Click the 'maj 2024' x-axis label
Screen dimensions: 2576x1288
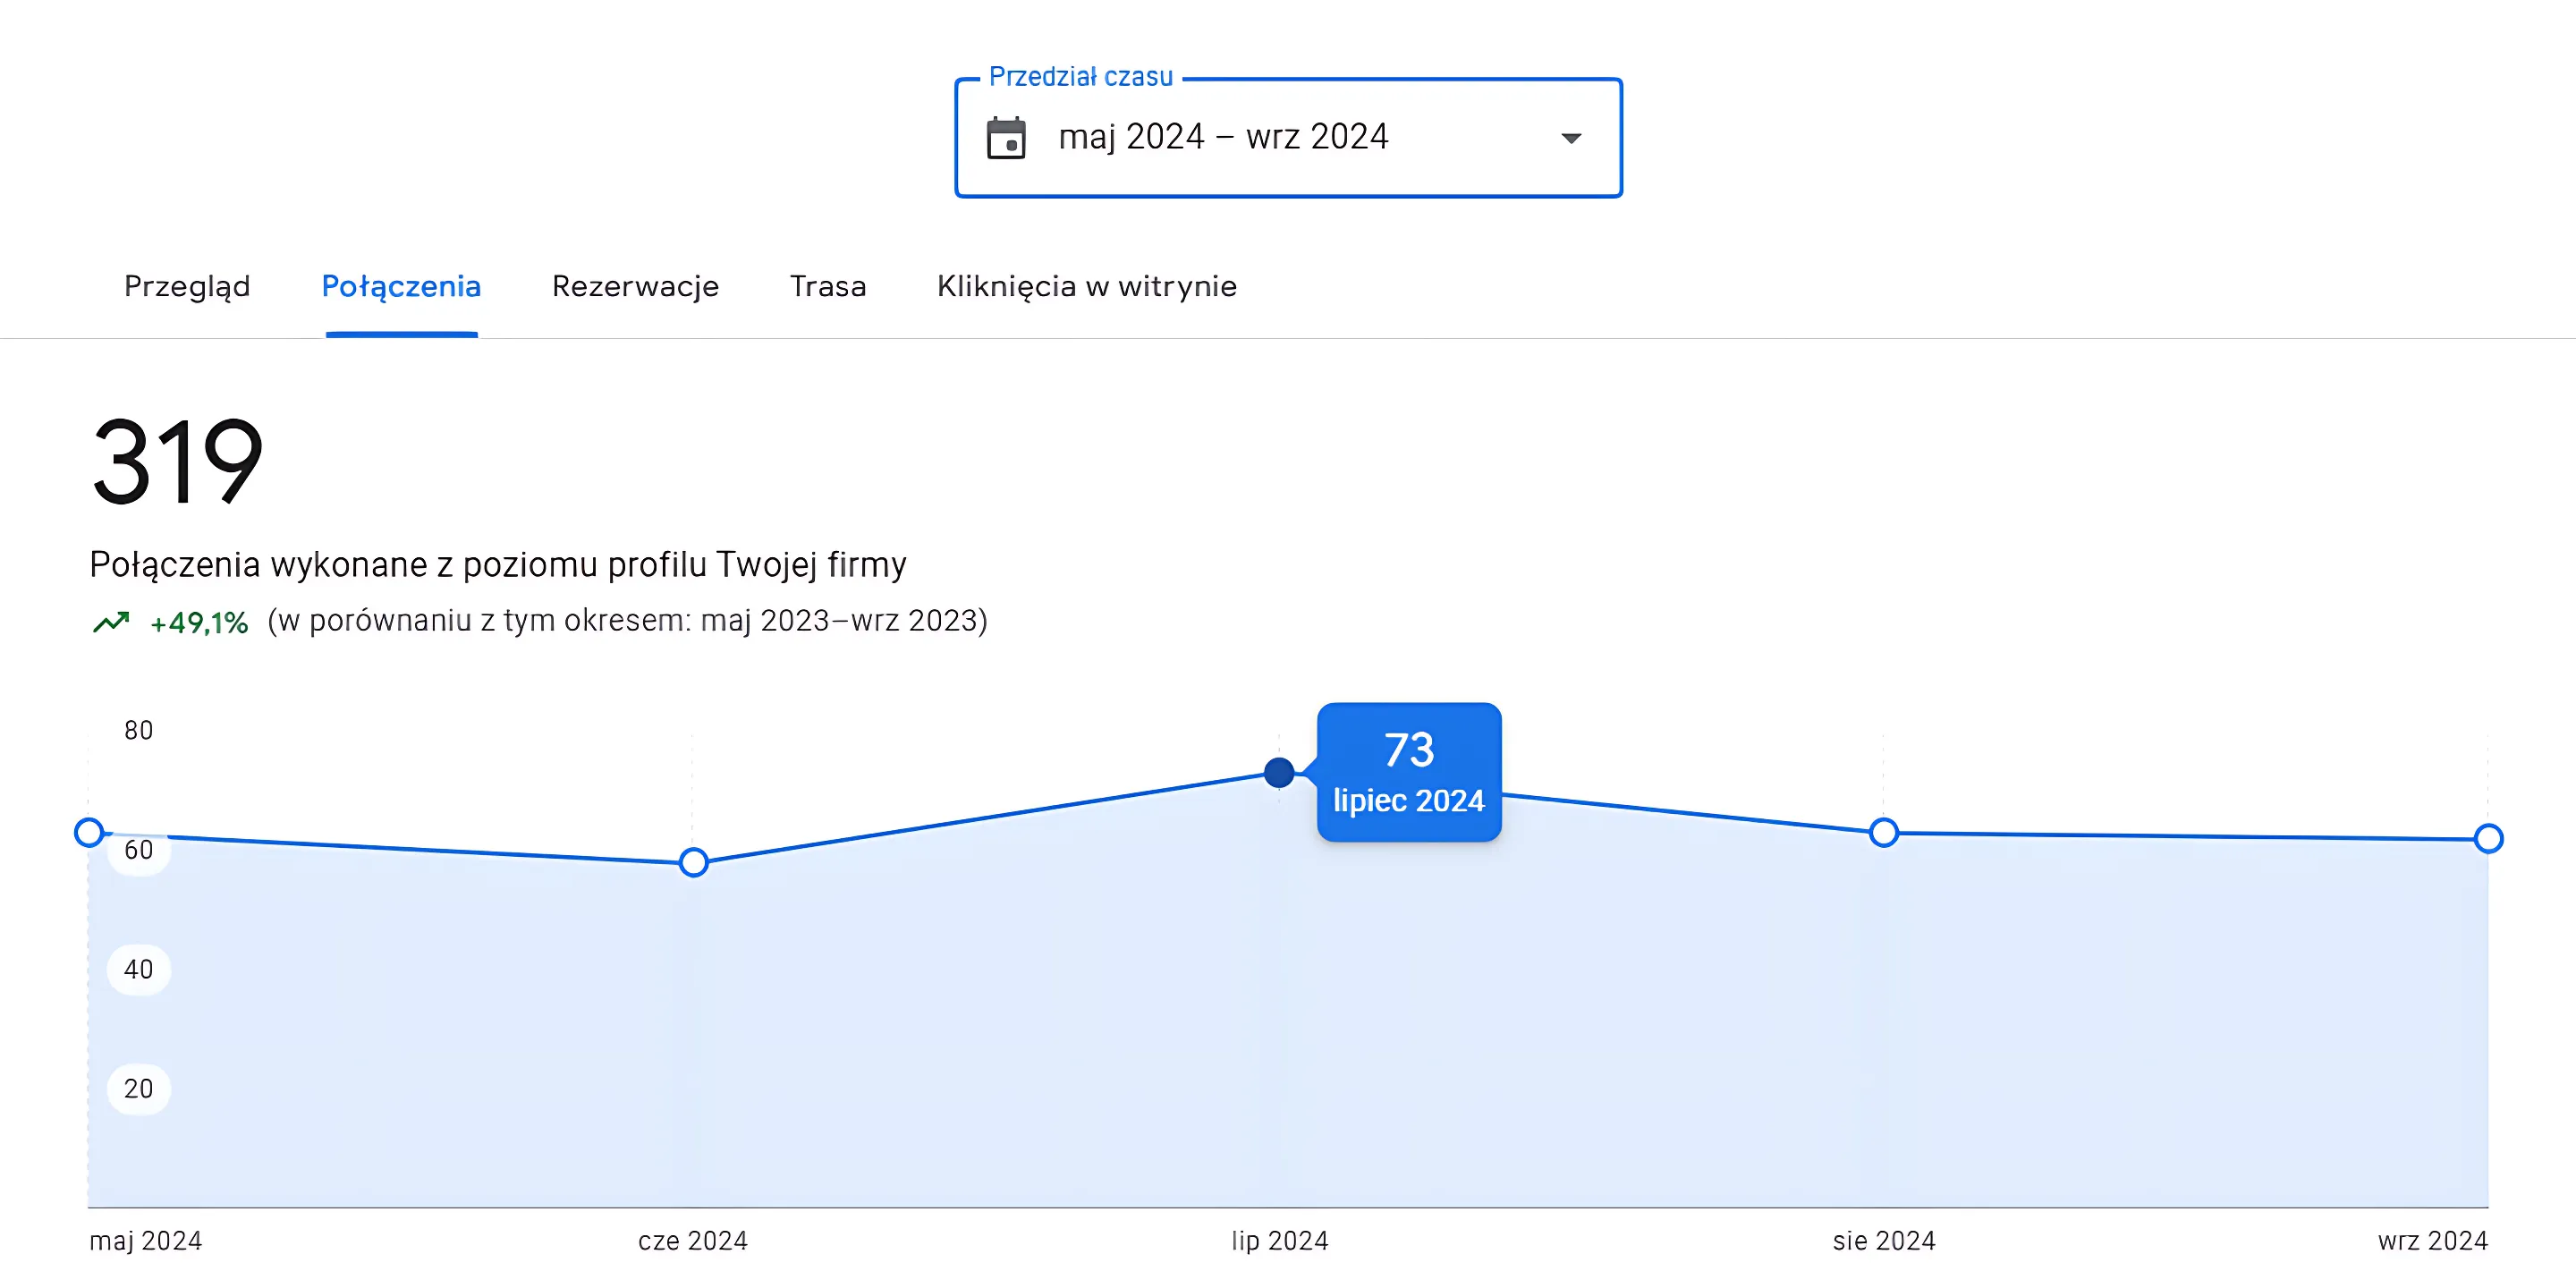point(146,1241)
